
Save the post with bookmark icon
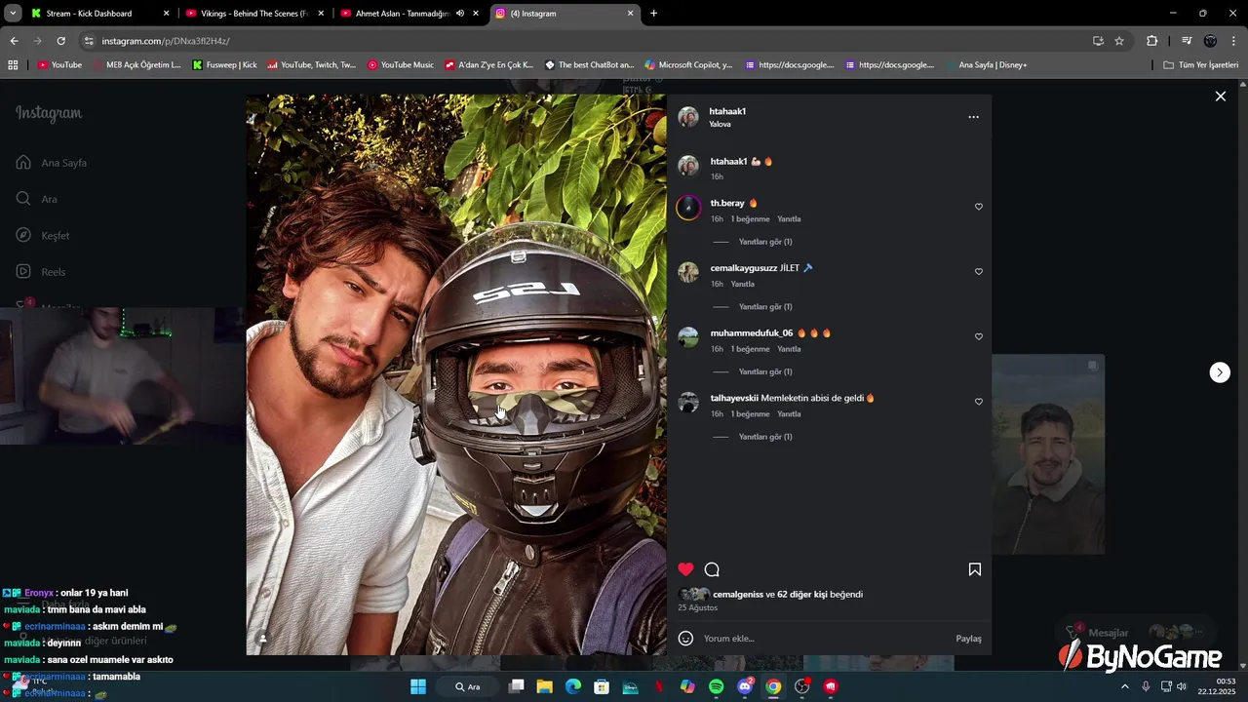974,569
